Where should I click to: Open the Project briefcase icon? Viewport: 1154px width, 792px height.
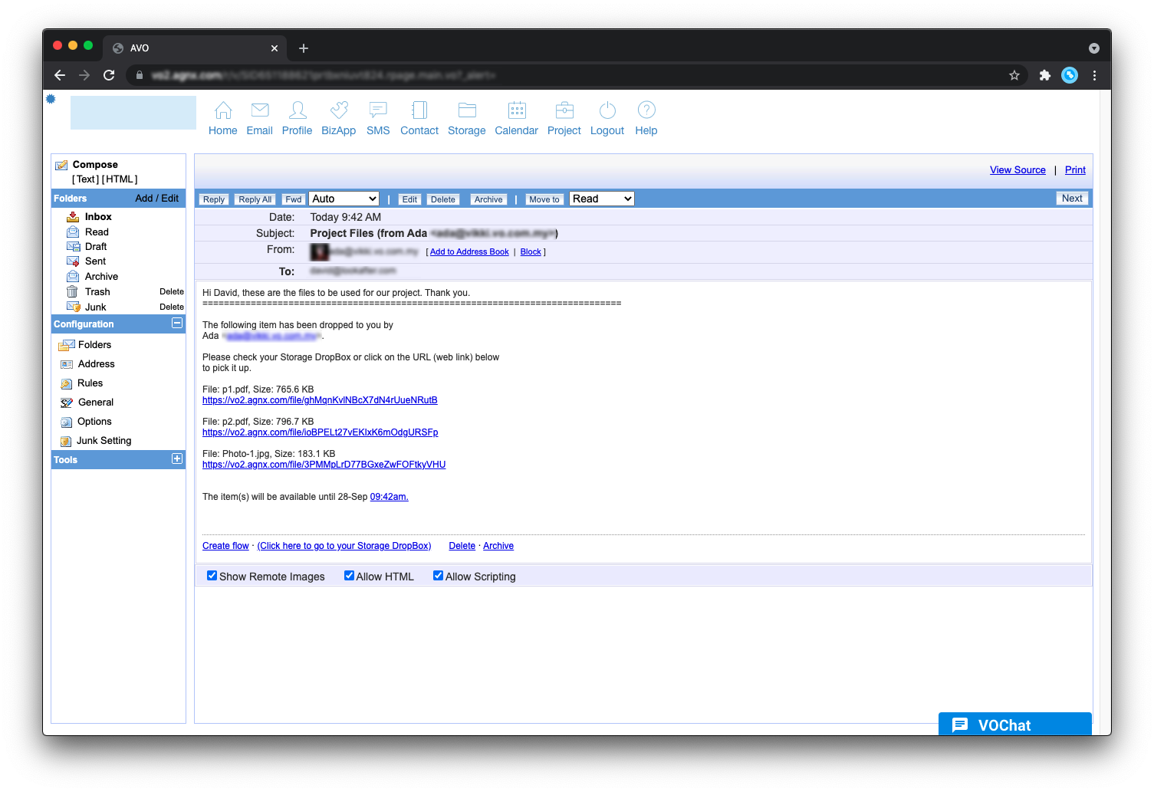point(564,110)
